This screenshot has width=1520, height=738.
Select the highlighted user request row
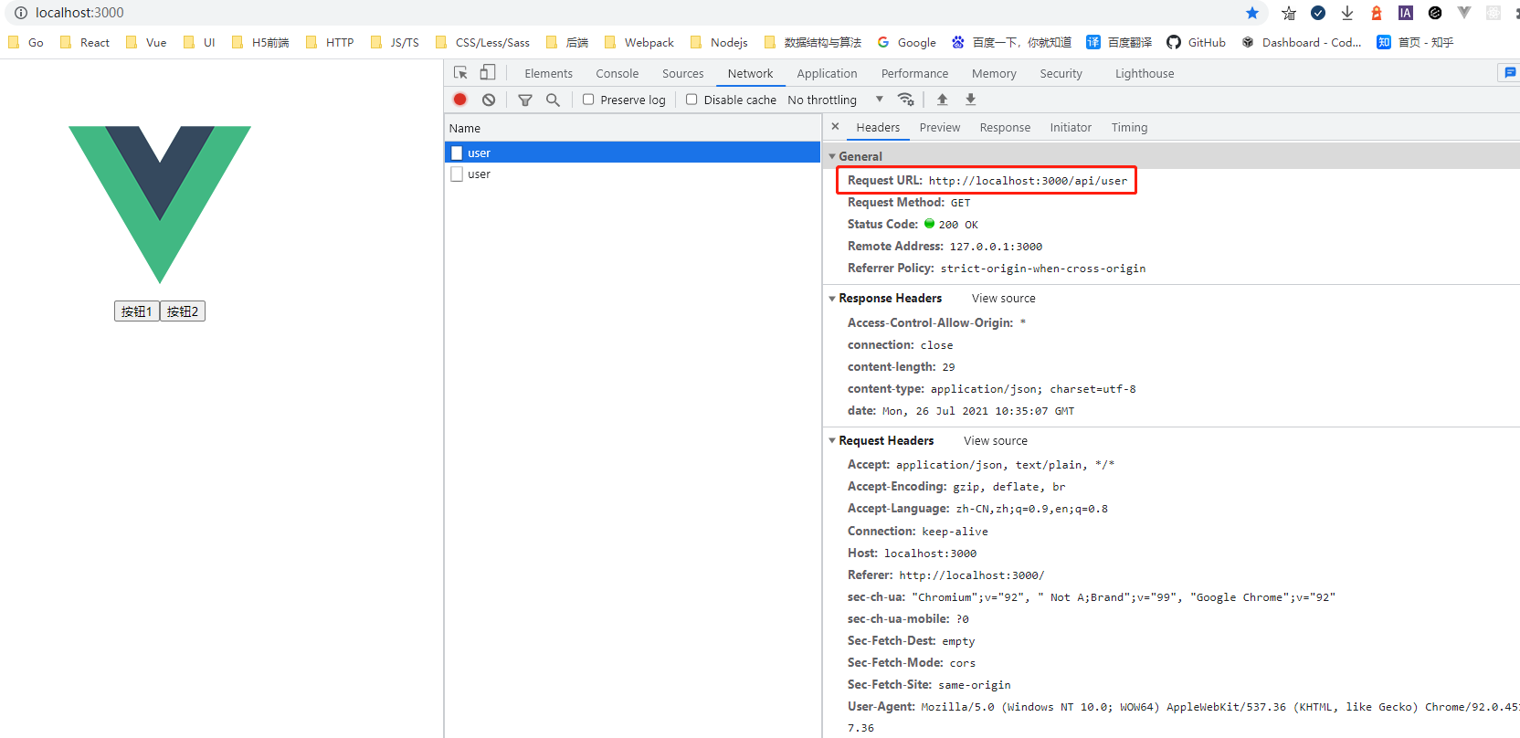coord(632,153)
